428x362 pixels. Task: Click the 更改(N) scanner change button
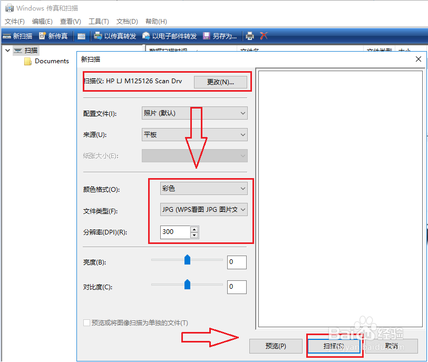221,82
